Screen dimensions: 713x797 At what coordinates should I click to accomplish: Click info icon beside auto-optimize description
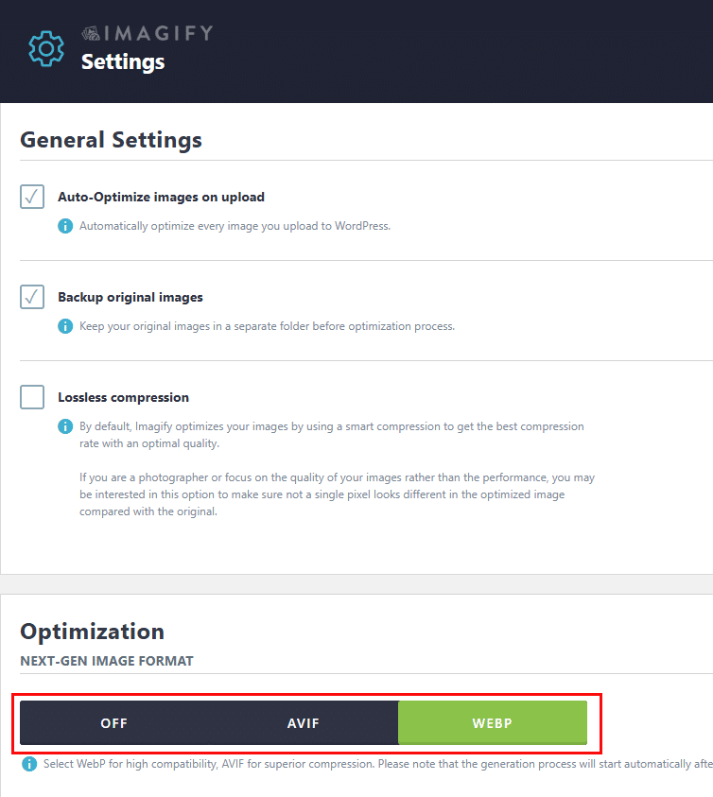coord(65,226)
